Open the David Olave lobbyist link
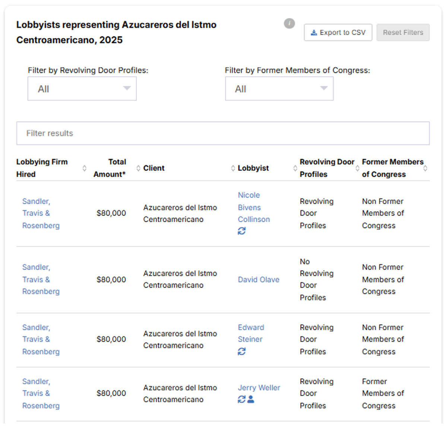Screen dimensions: 447x430 (259, 279)
